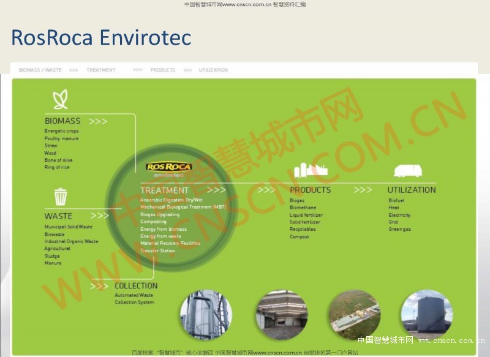Viewport: 490px width, 357px height.
Task: Click the PRODUCTS section heading
Action: coord(311,190)
